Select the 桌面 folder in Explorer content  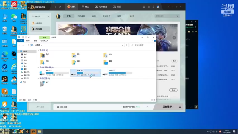coord(107,62)
